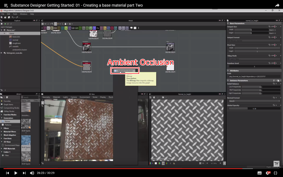Image resolution: width=283 pixels, height=177 pixels.
Task: Toggle graph info display icon
Action: (x=48, y=24)
